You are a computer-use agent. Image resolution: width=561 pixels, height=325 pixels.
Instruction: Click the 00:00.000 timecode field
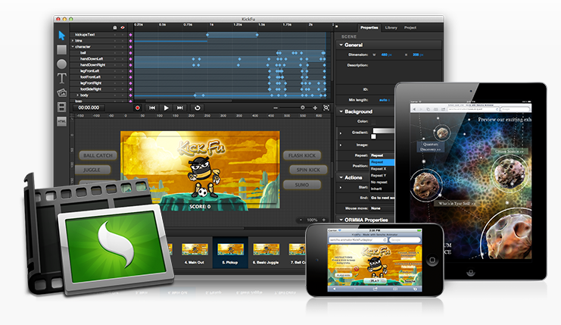(89, 108)
